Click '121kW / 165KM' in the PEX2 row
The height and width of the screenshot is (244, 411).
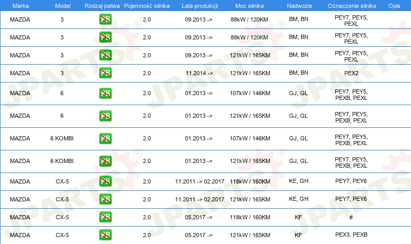tap(250, 73)
